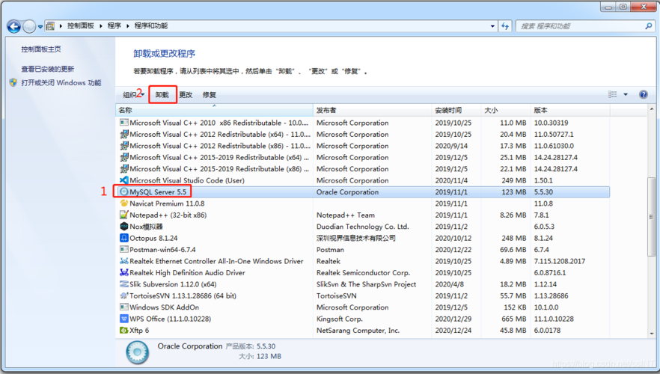660x374 pixels.
Task: Select the Slik Subversion 1.12.0 icon
Action: click(x=123, y=284)
